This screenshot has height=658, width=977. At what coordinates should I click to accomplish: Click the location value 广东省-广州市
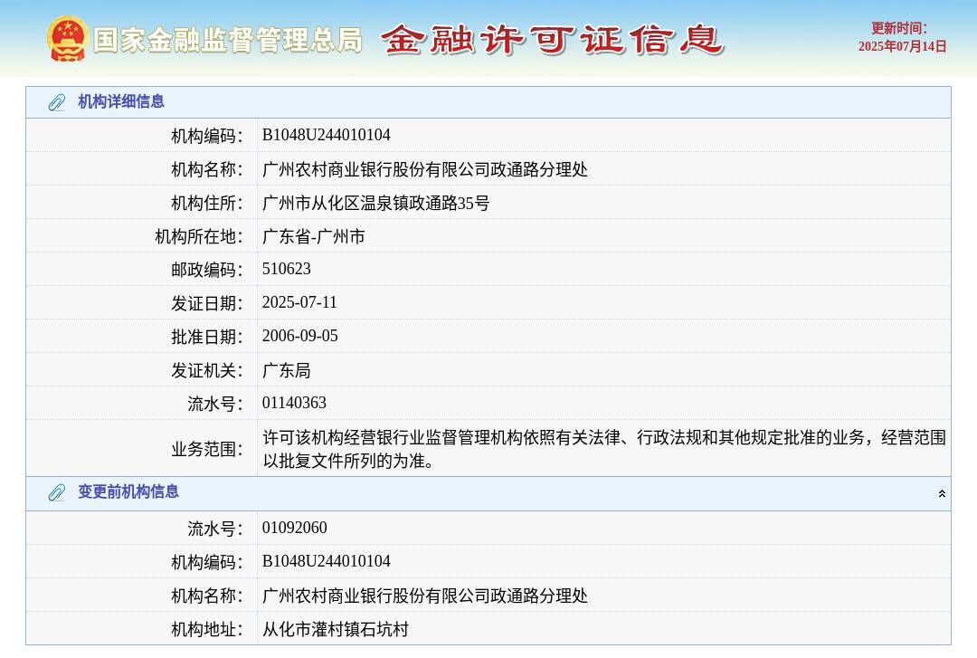313,236
